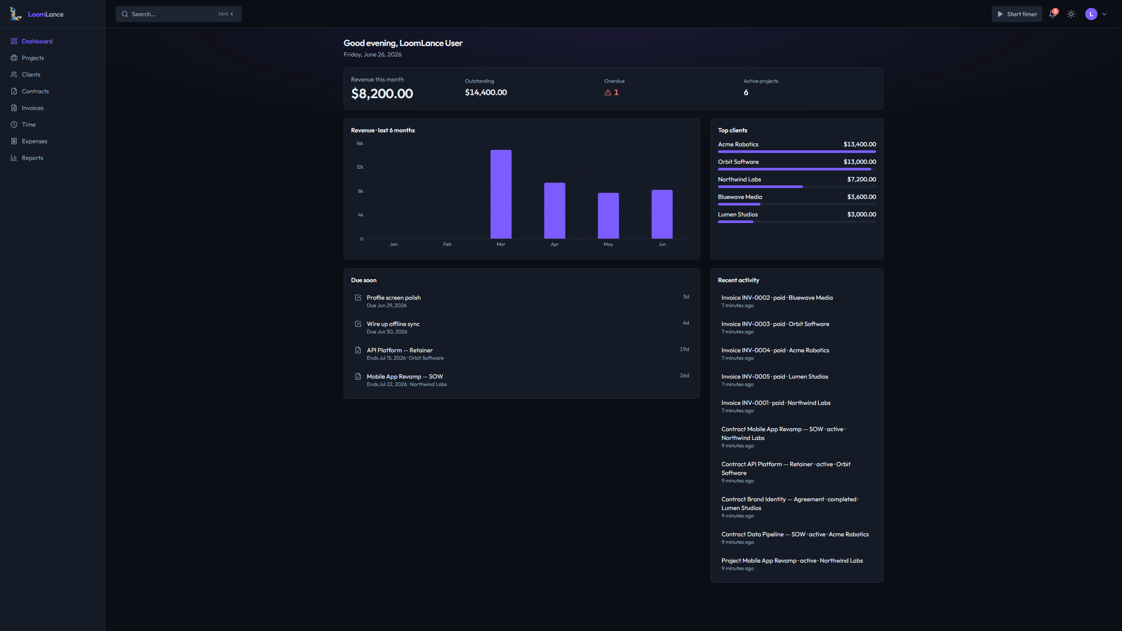The width and height of the screenshot is (1122, 631).
Task: Click the June revenue chart bar
Action: click(x=662, y=214)
